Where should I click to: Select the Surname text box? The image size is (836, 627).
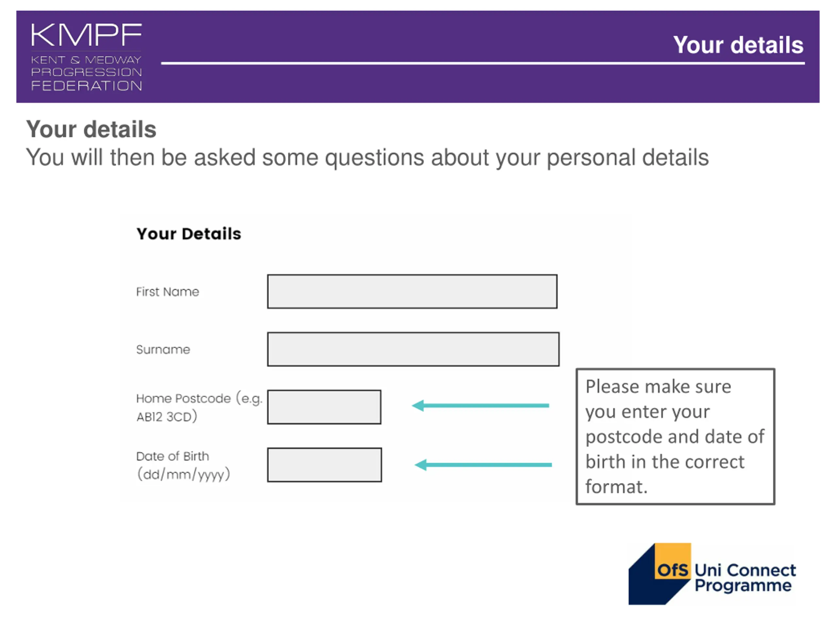[x=413, y=349]
